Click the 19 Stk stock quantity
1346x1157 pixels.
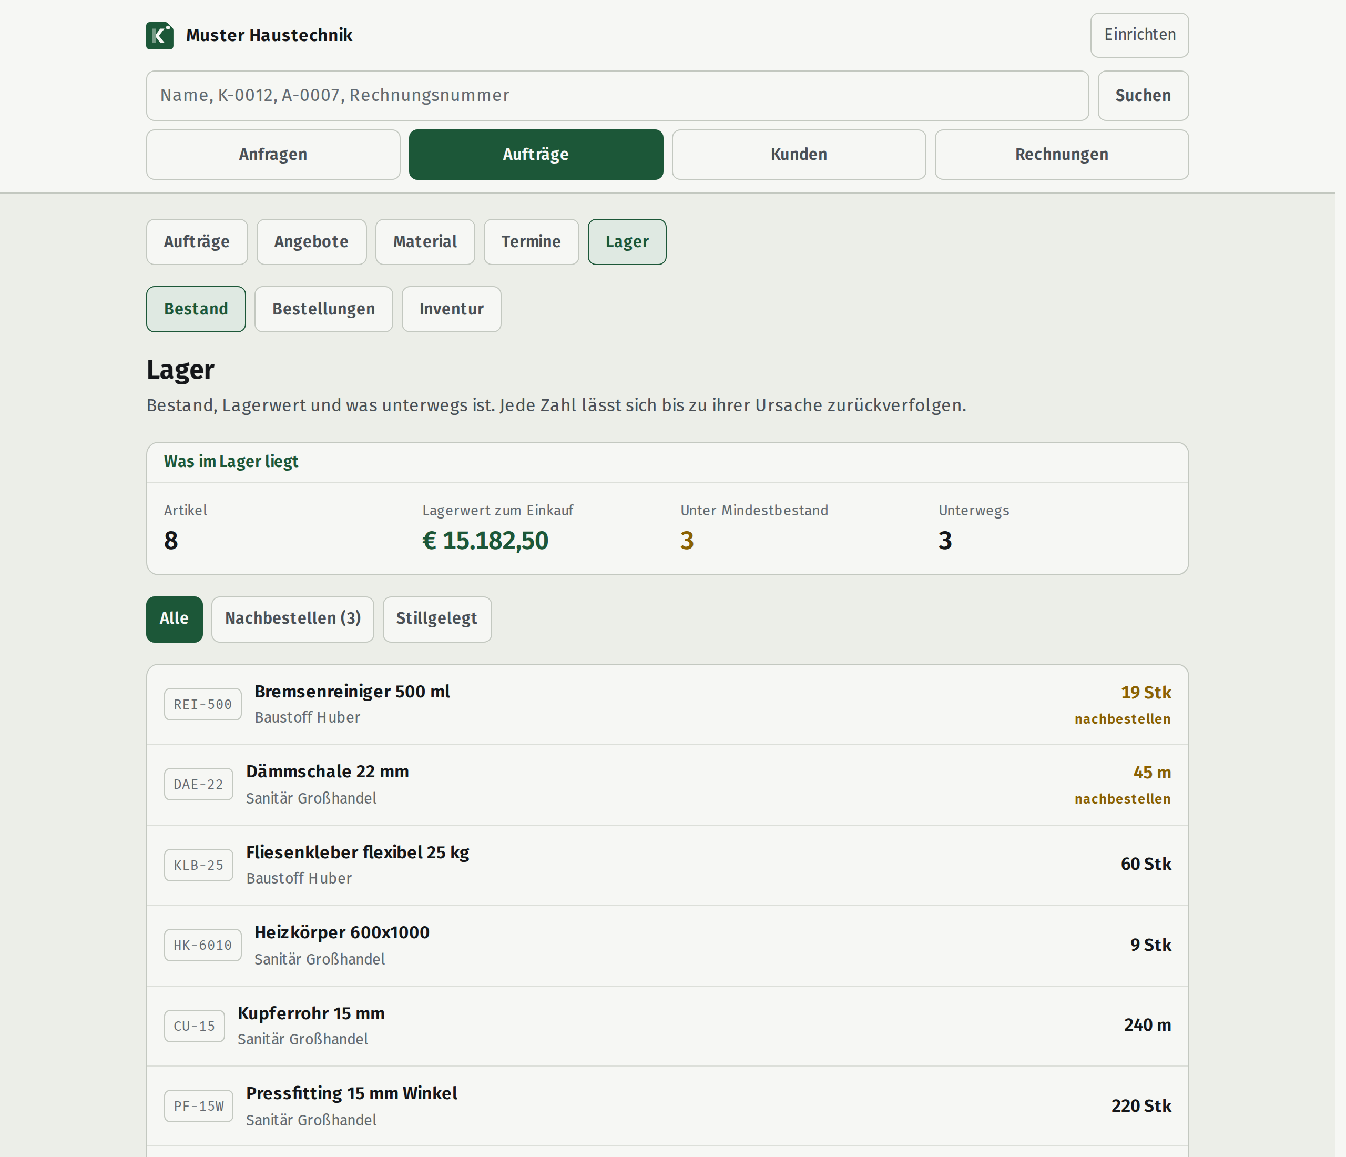tap(1146, 693)
